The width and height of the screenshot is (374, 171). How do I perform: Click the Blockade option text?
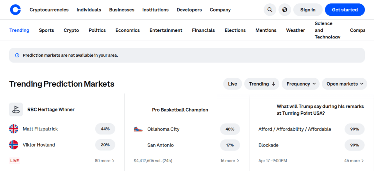268,145
